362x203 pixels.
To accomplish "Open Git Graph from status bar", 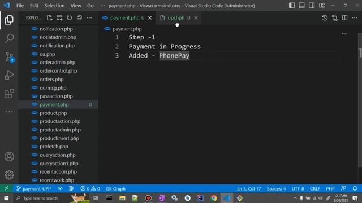I will coord(115,189).
